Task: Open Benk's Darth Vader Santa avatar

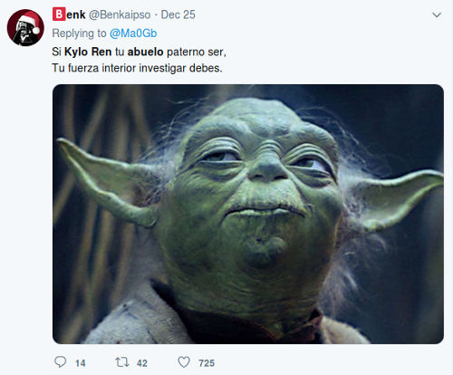Action: (x=25, y=27)
